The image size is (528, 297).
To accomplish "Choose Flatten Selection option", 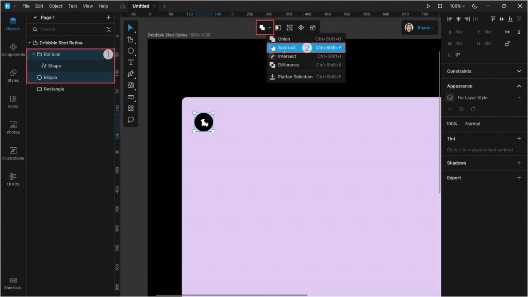I will click(306, 77).
